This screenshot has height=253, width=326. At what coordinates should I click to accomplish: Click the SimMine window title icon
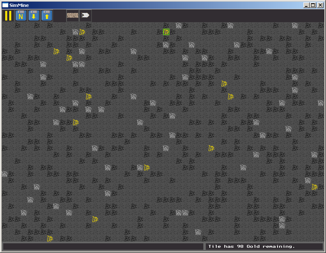tap(5, 5)
